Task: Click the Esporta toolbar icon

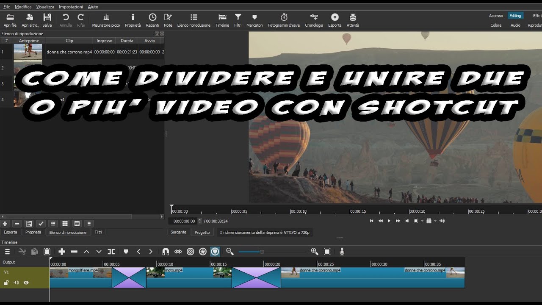Action: [335, 20]
